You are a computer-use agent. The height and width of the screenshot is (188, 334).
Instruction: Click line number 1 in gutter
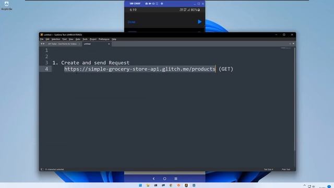46,50
